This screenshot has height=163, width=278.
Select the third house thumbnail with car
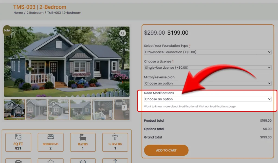coord(59,109)
